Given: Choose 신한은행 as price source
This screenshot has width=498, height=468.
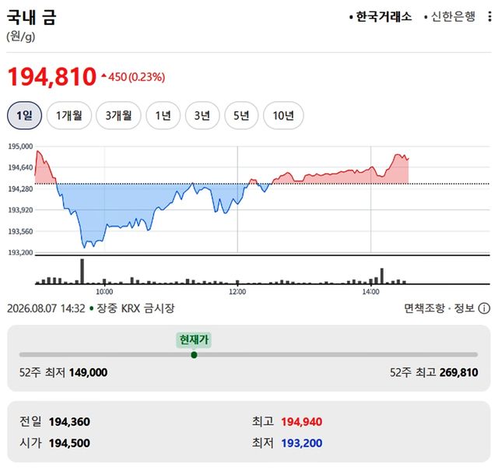Looking at the screenshot, I should pyautogui.click(x=450, y=16).
